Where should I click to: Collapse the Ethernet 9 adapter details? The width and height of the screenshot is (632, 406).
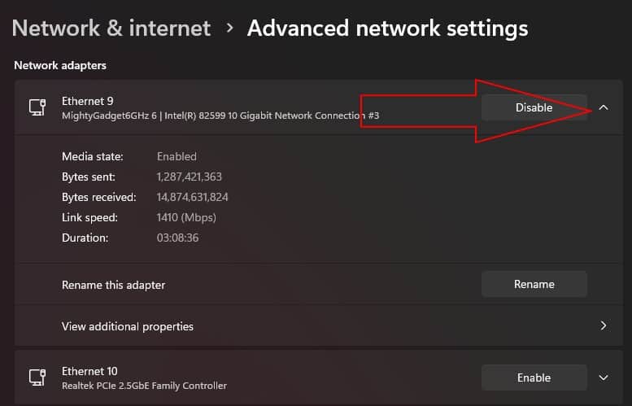604,107
